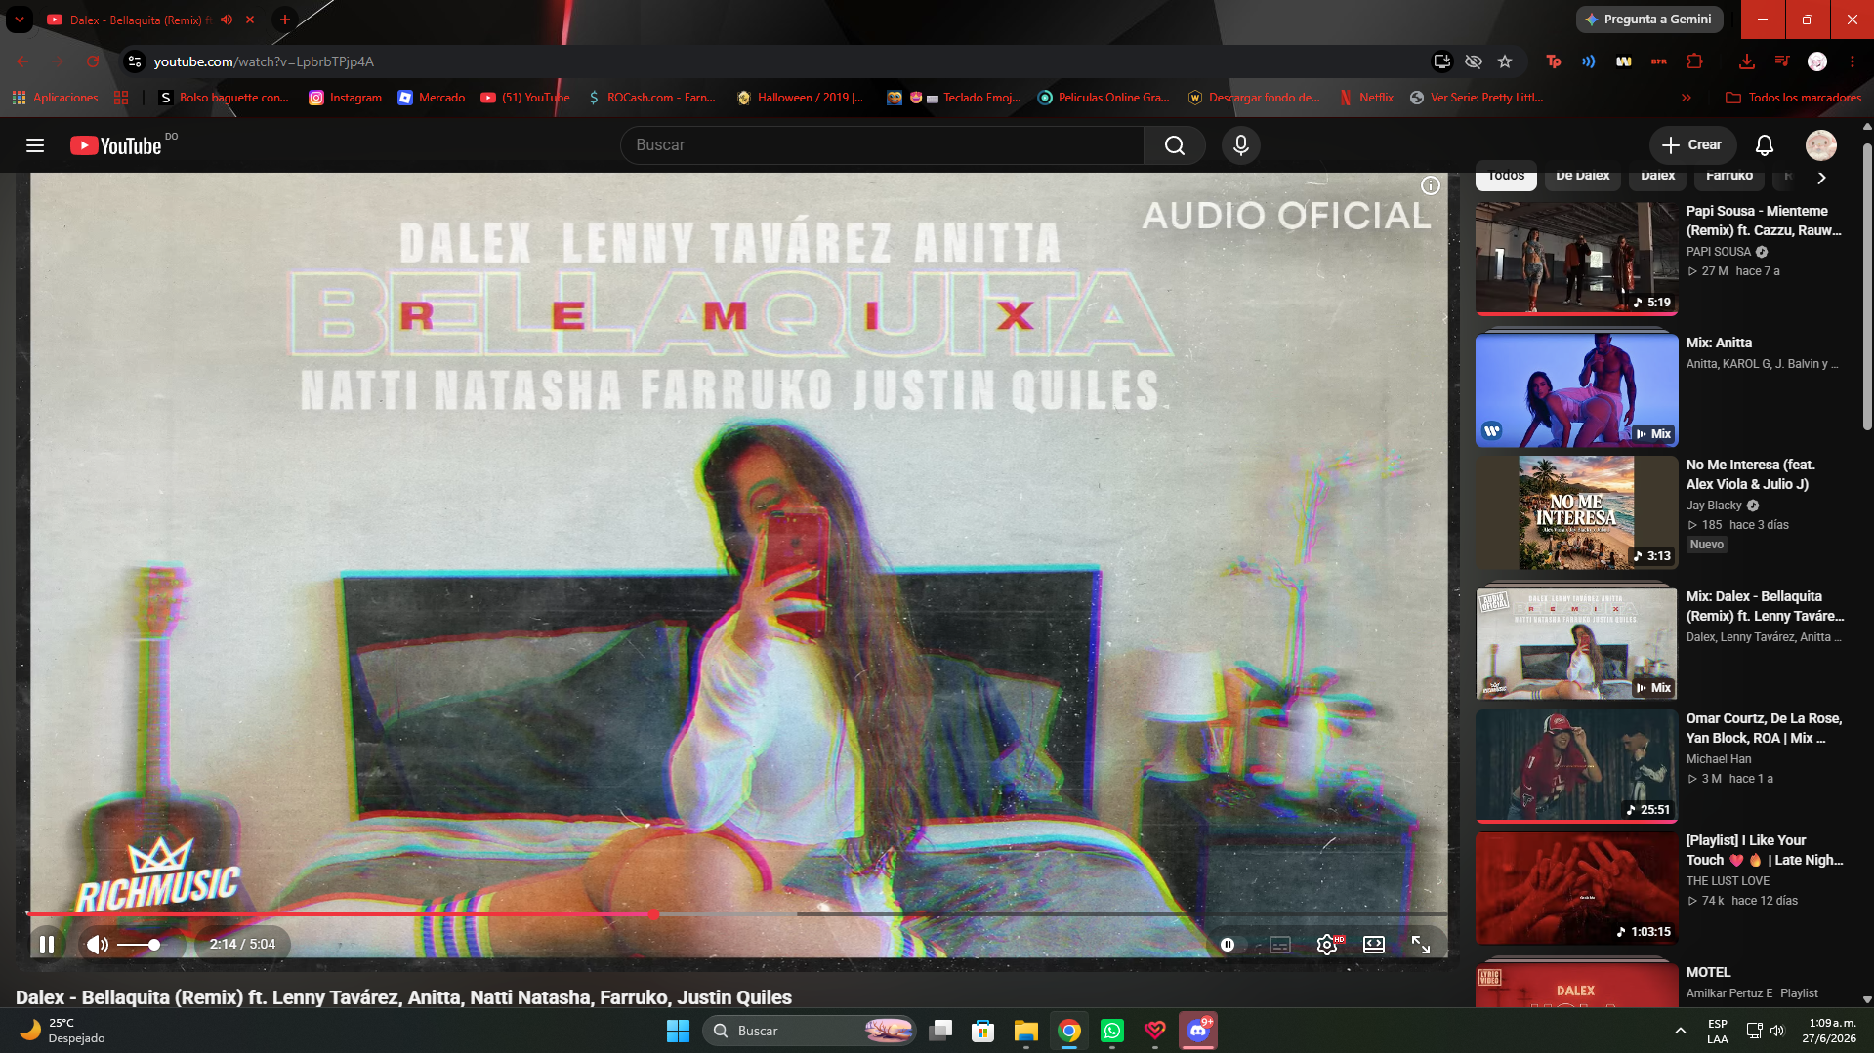Image resolution: width=1874 pixels, height=1053 pixels.
Task: Open the tab groups grid icon
Action: 121,98
